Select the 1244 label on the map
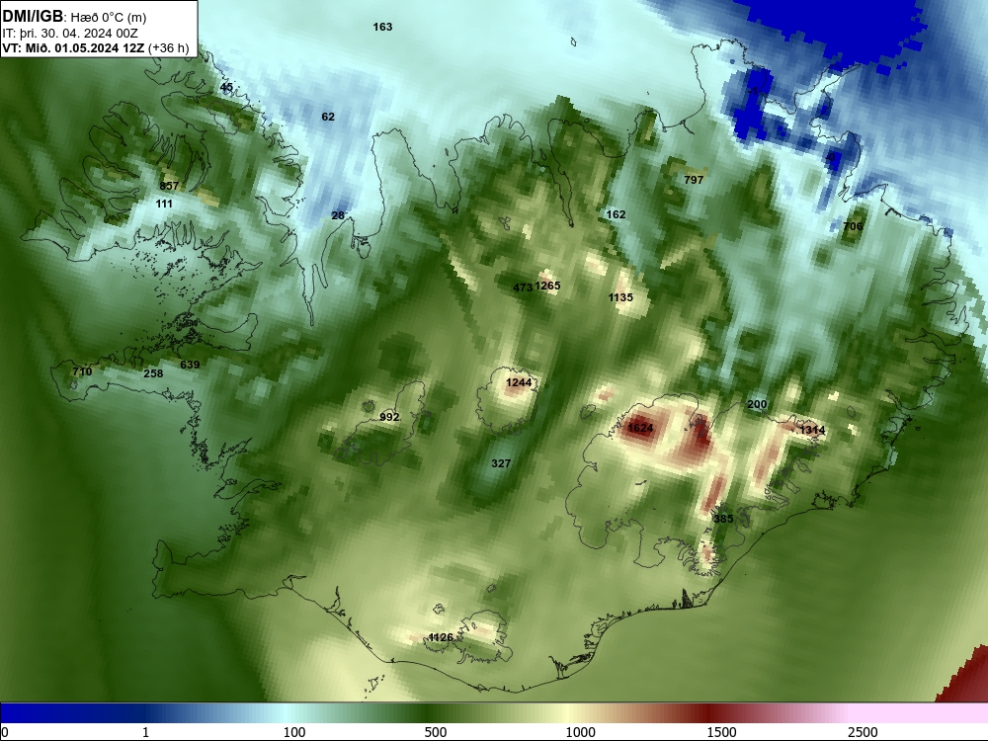This screenshot has width=988, height=741. point(519,382)
